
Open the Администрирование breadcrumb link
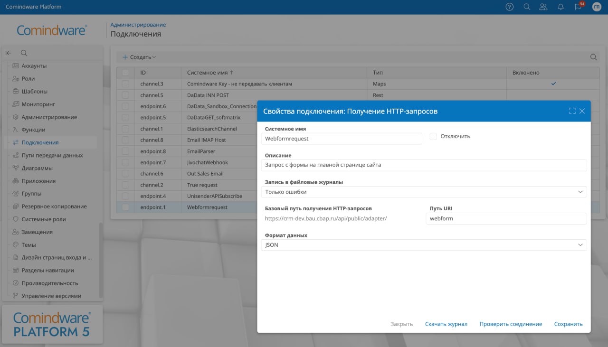[137, 24]
